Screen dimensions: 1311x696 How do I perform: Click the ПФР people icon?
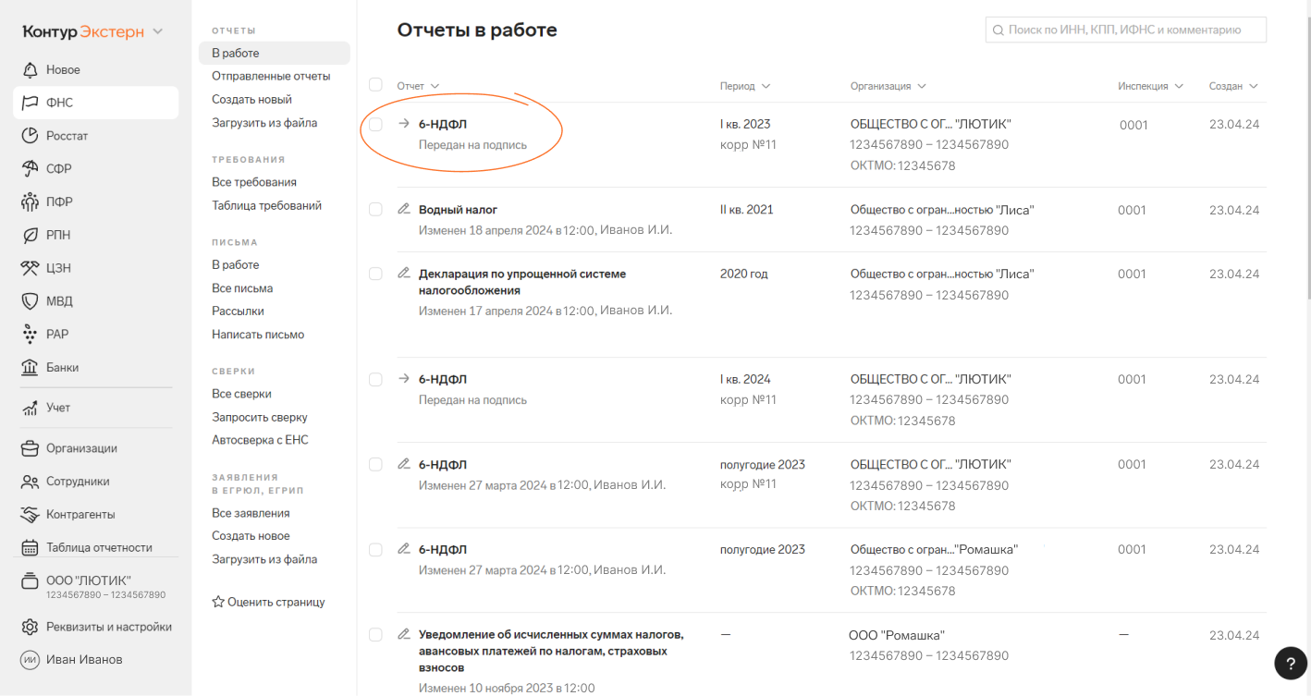coord(30,202)
